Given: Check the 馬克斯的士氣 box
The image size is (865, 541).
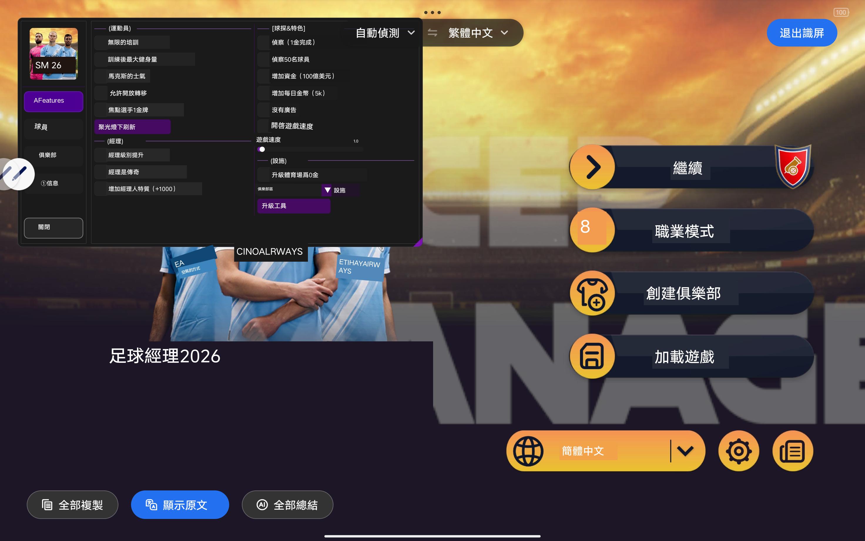Looking at the screenshot, I should click(101, 76).
